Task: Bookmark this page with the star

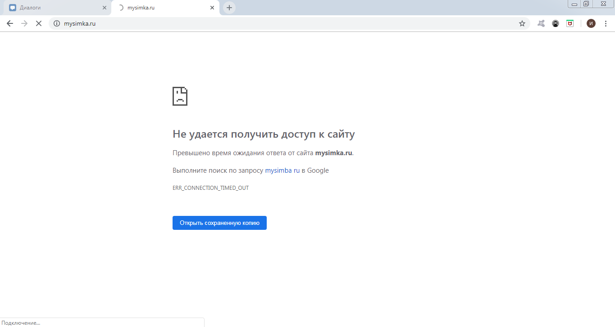Action: [x=522, y=23]
